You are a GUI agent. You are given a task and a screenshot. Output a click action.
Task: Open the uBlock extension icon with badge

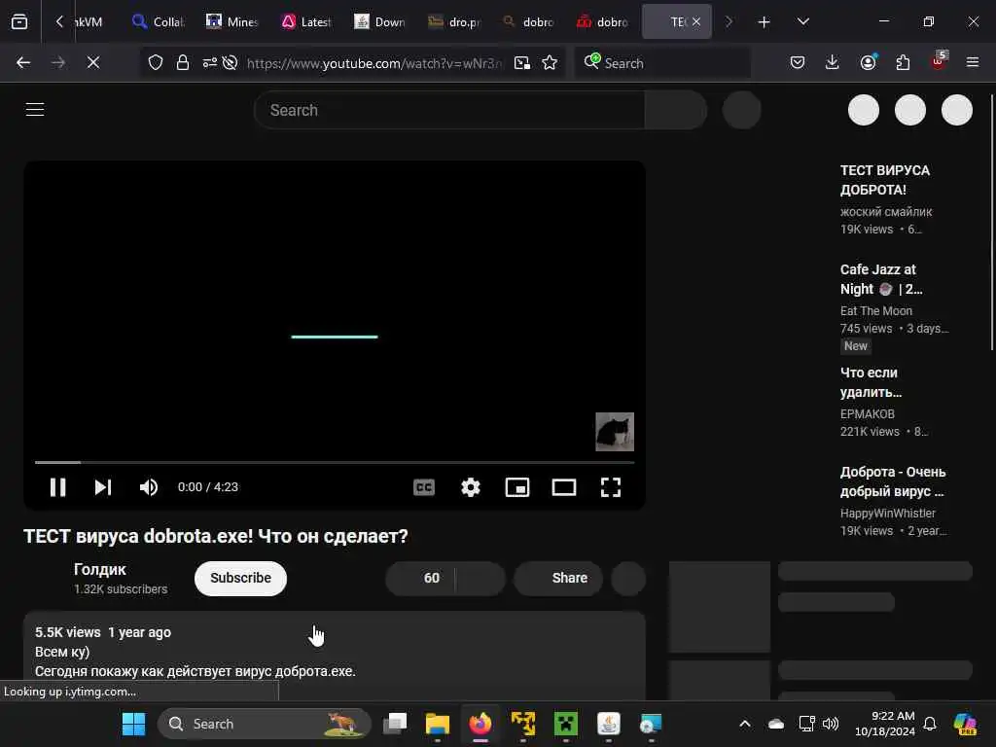click(x=939, y=61)
